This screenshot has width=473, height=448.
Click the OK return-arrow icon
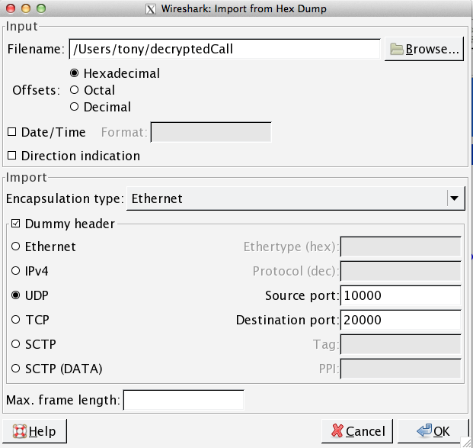coord(424,430)
